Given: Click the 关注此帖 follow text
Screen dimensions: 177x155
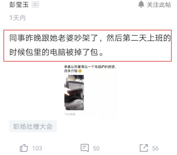Looking at the screenshot, I should click(x=159, y=5).
